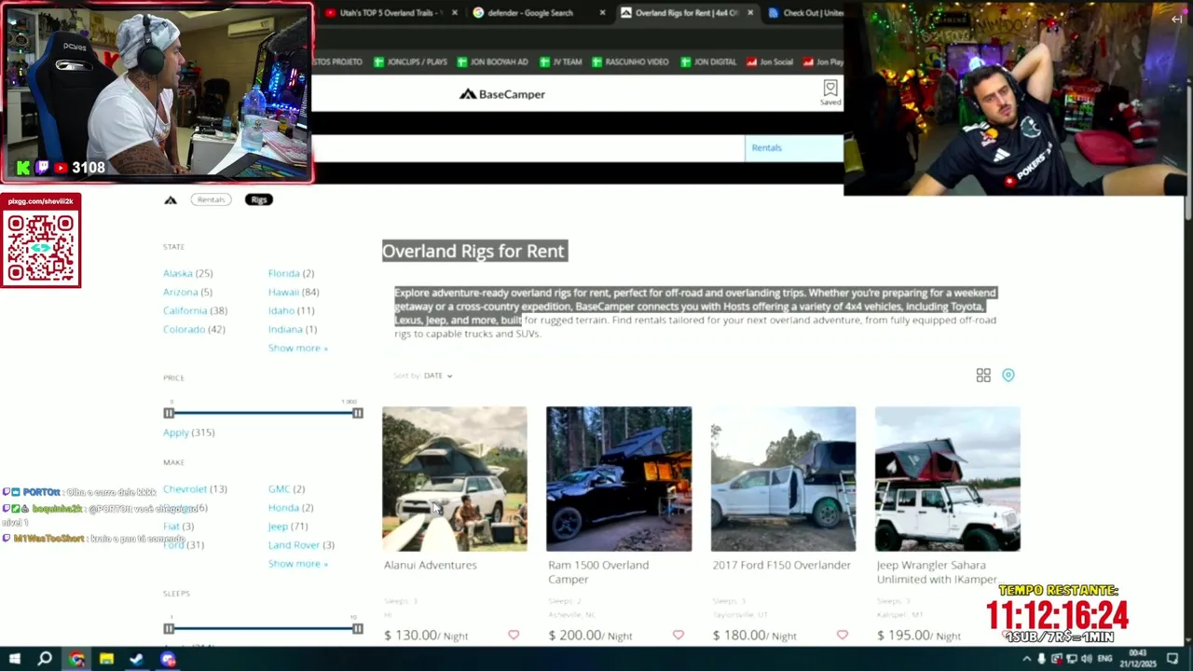Click the Sleeps slider maximum handle
1193x671 pixels.
point(358,629)
